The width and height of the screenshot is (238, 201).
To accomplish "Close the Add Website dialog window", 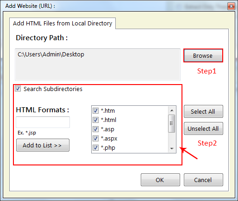I will tap(231, 6).
